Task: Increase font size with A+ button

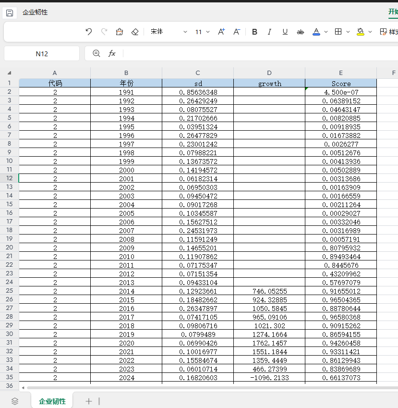Action: click(x=221, y=32)
